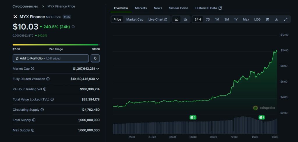Click Circulating Supply info icon
The width and height of the screenshot is (298, 142).
42,109
